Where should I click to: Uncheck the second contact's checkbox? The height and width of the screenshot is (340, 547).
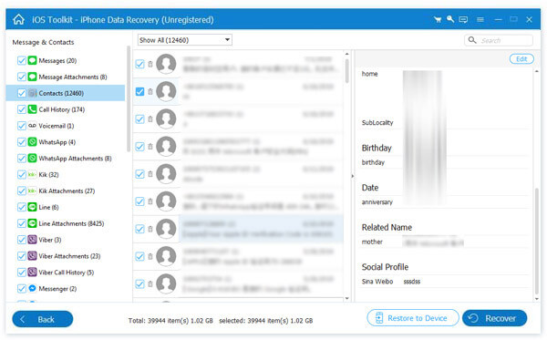(x=139, y=91)
